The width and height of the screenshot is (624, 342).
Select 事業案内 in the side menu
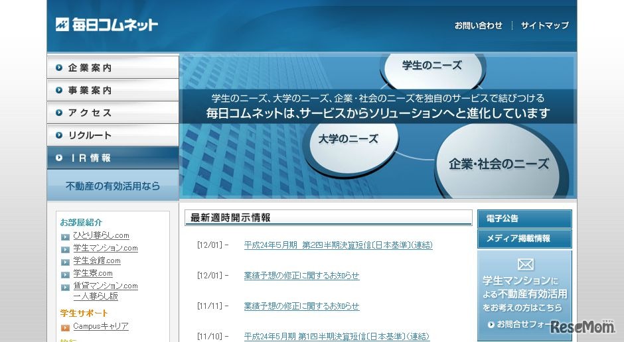[x=113, y=90]
